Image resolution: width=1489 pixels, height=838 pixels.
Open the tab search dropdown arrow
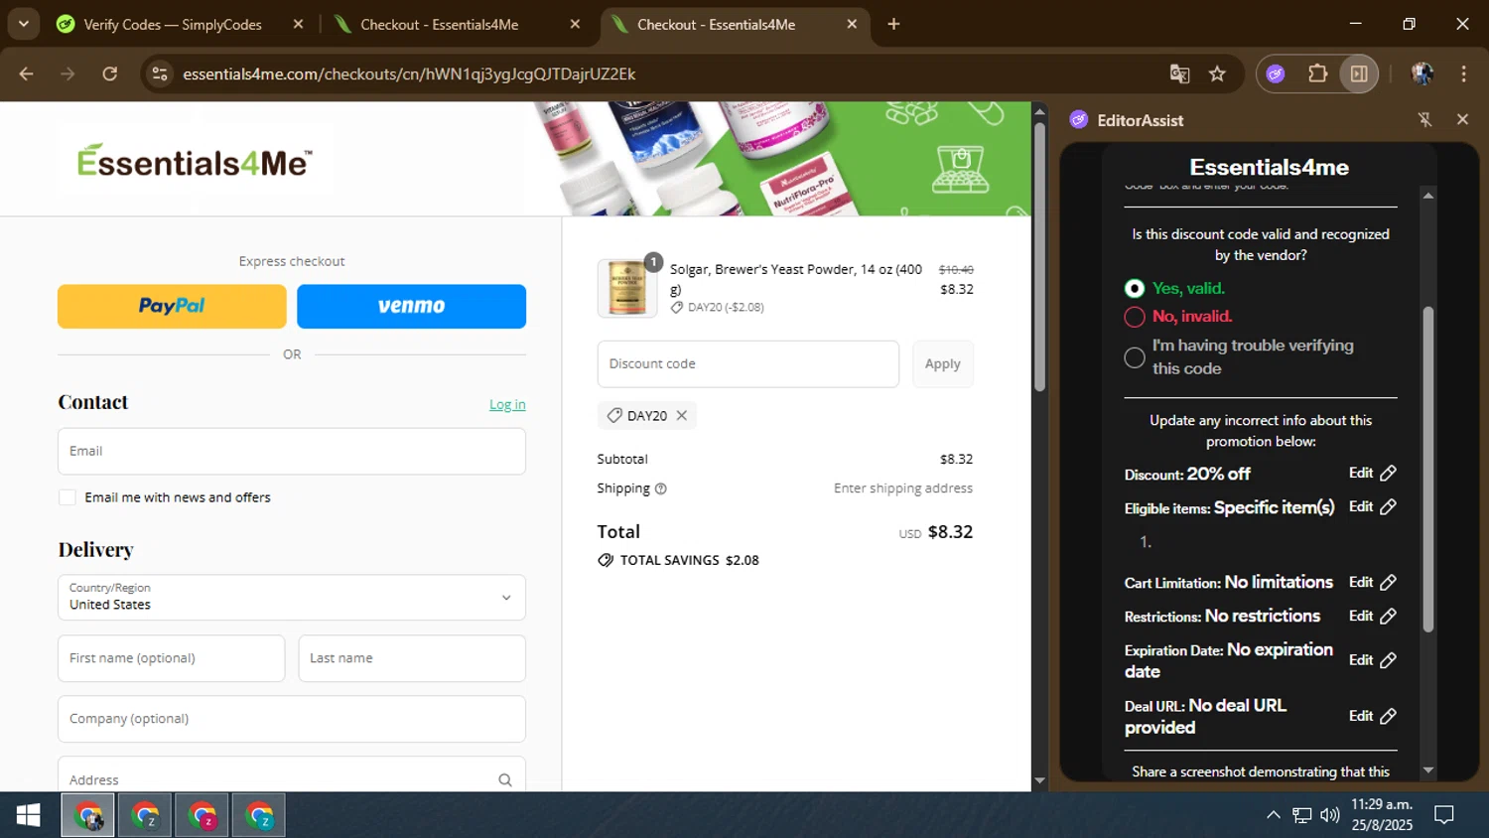point(23,24)
